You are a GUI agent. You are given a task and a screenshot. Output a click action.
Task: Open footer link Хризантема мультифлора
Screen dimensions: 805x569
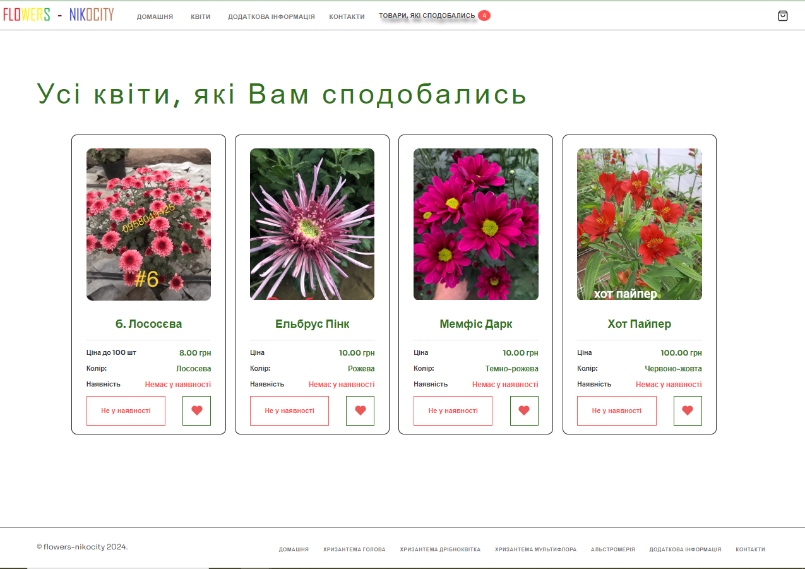[x=535, y=549]
